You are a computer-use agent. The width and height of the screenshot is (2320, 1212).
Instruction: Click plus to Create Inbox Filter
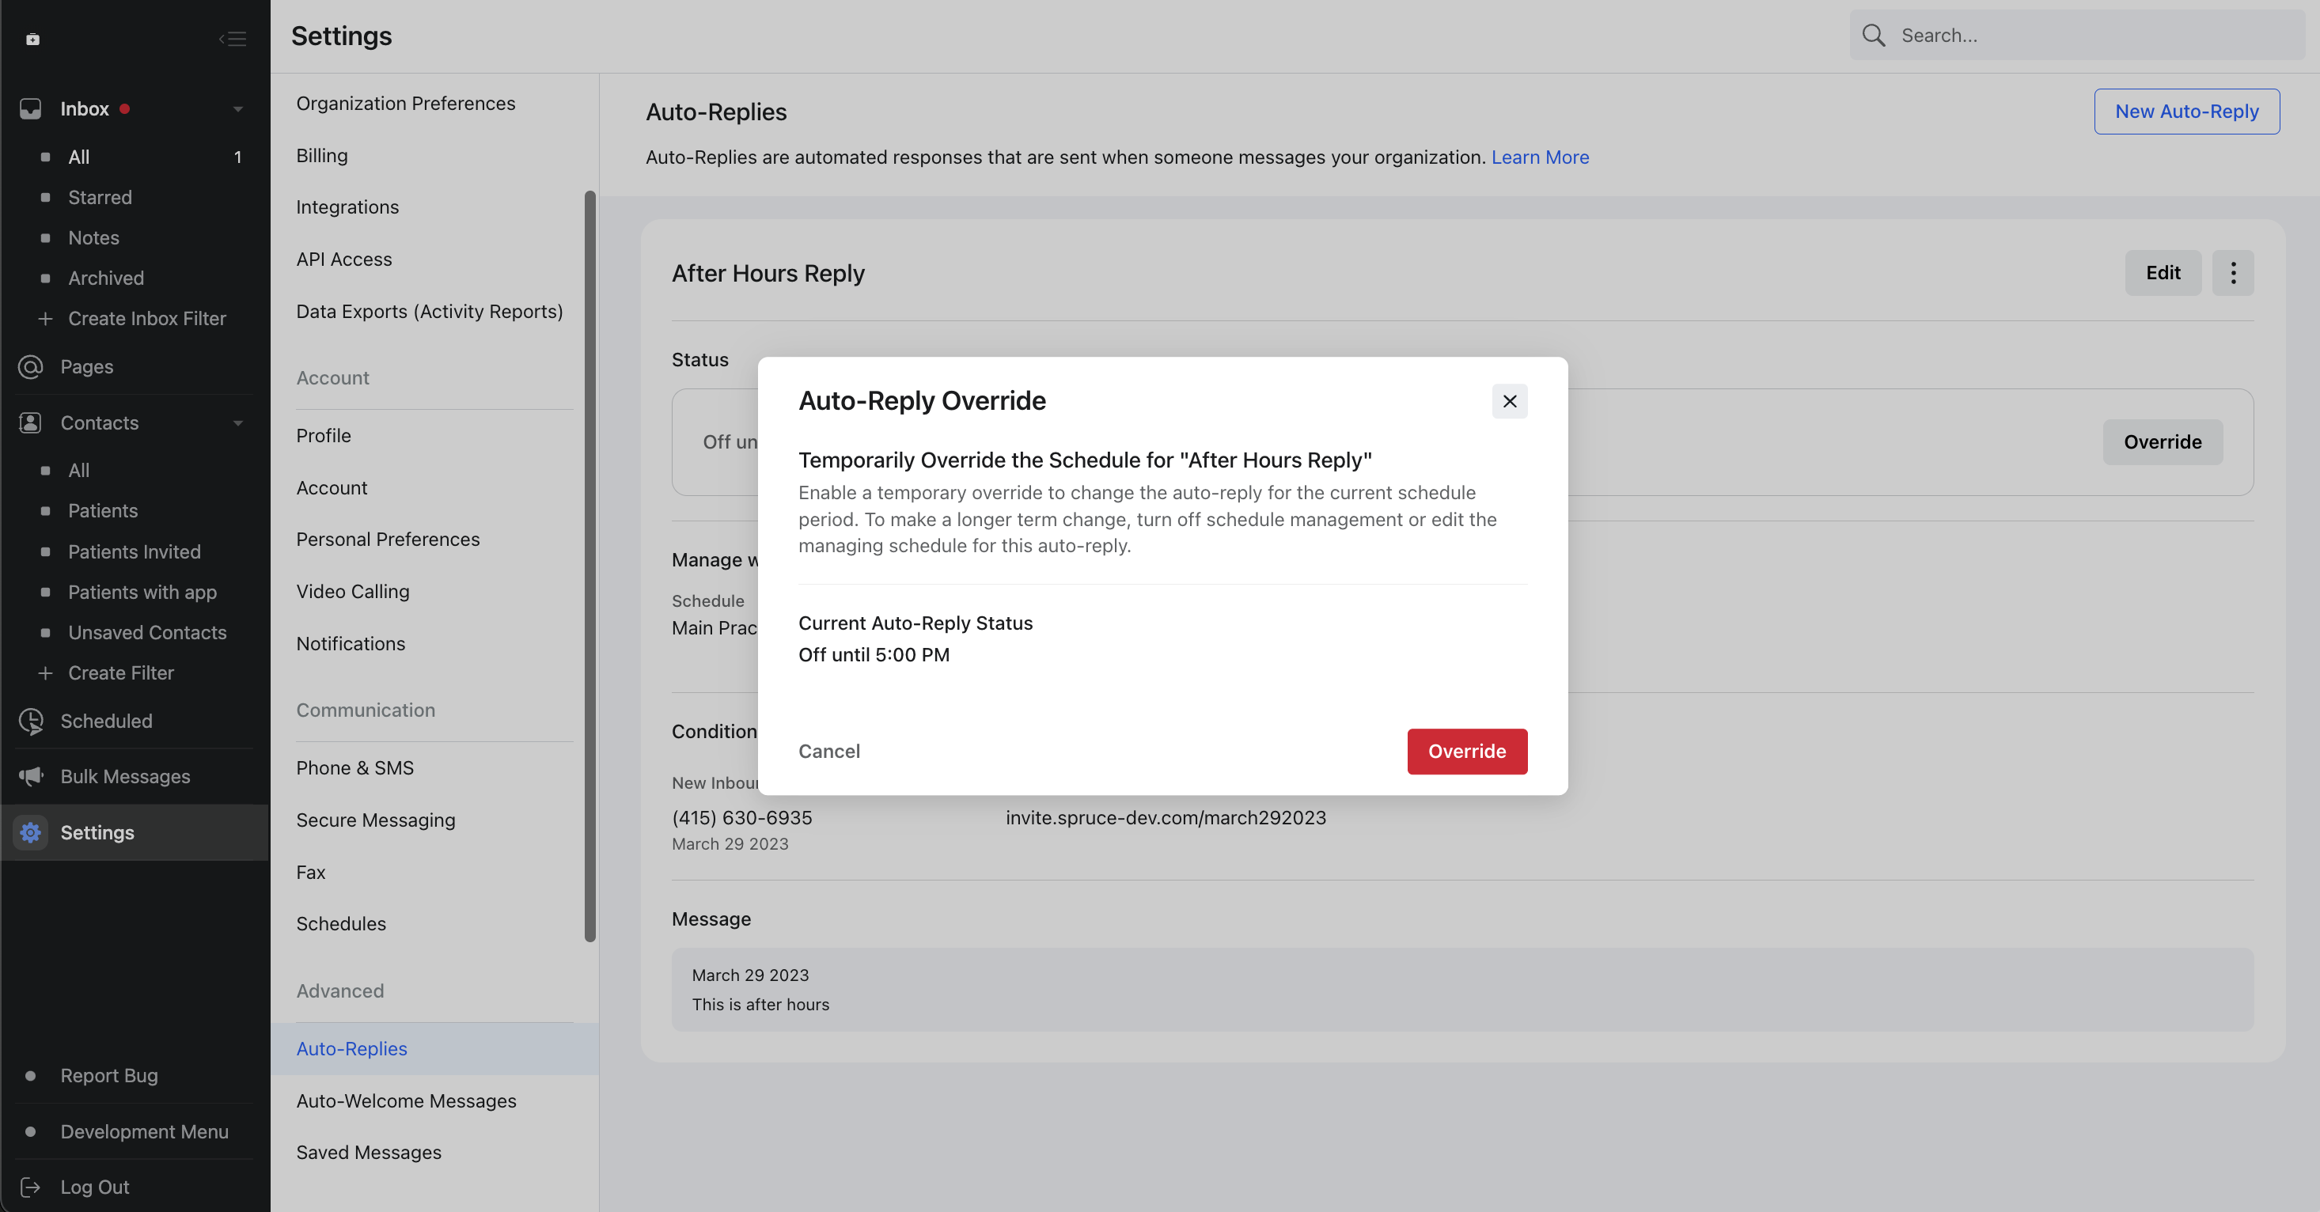pos(45,319)
